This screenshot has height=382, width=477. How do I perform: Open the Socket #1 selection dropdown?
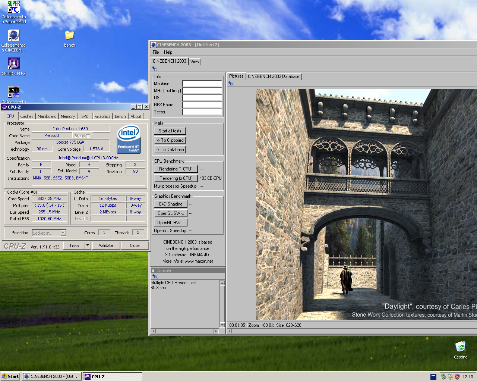63,233
